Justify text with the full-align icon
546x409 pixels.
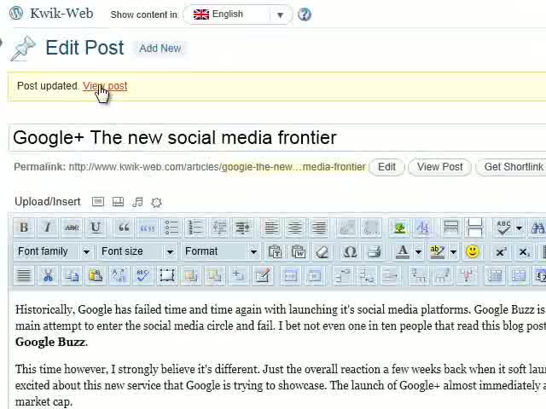point(24,275)
